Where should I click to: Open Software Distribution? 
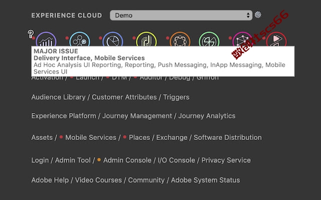coord(228,137)
